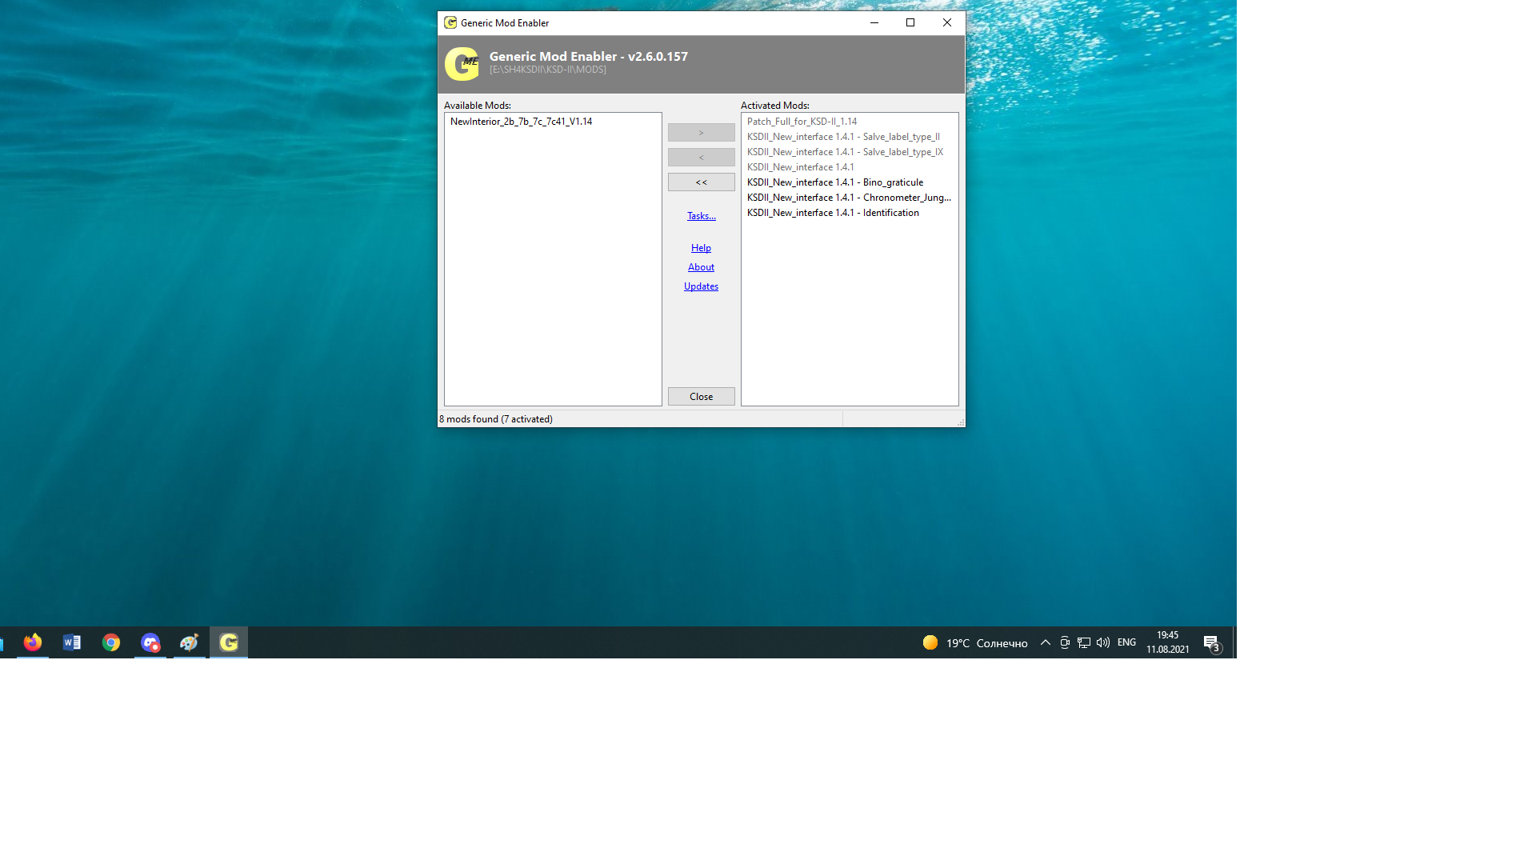Open the volume tray icon

1103,642
